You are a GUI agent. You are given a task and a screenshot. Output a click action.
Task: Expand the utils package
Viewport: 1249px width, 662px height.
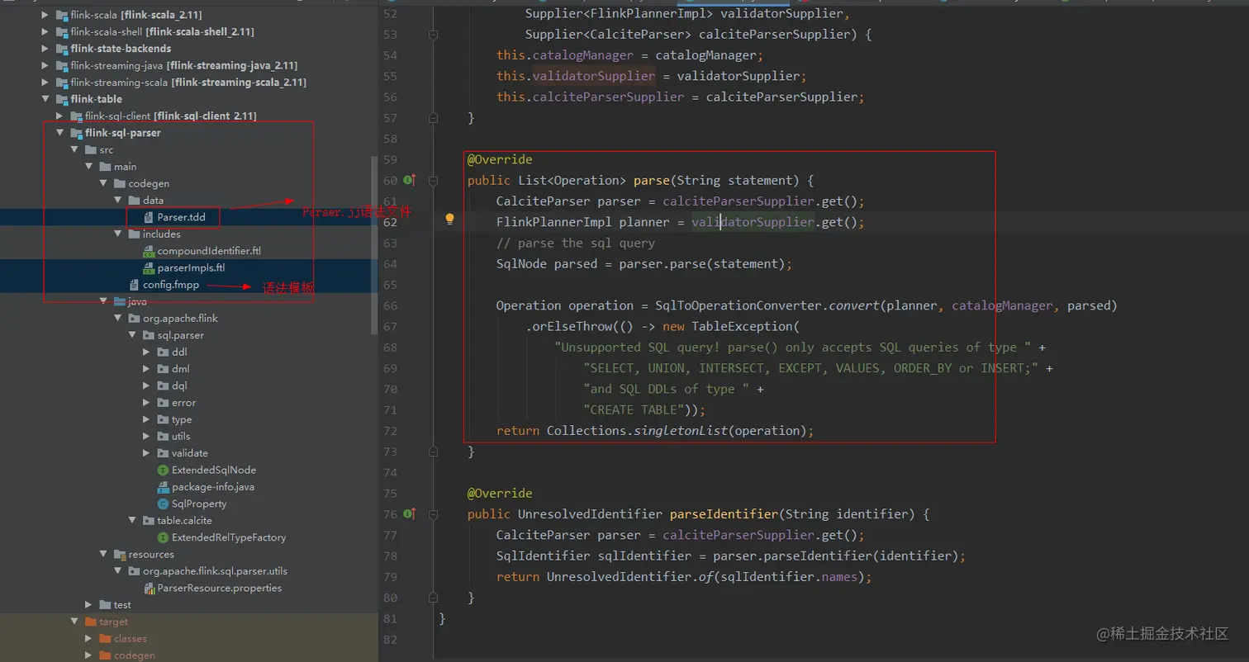[x=145, y=436]
